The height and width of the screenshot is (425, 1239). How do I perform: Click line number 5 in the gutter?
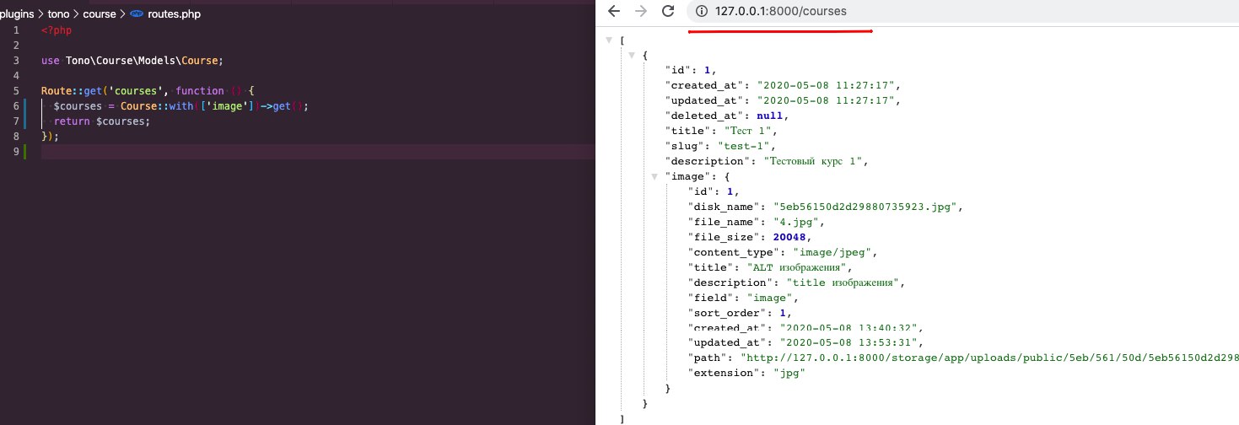click(x=16, y=91)
